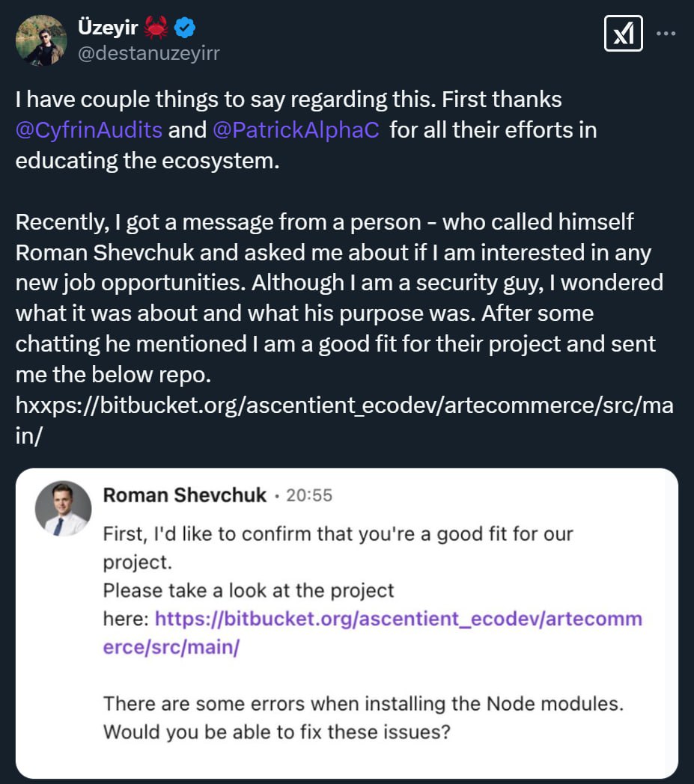Viewport: 694px width, 784px height.
Task: Click the Üzeyir display name
Action: point(109,28)
